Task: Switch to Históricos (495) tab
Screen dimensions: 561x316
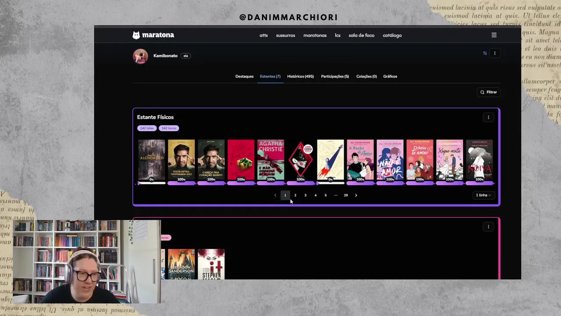Action: click(300, 76)
